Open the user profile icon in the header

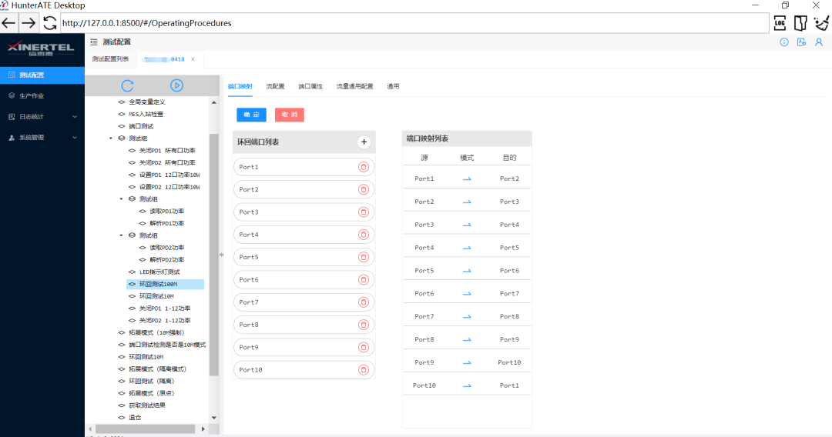point(819,42)
